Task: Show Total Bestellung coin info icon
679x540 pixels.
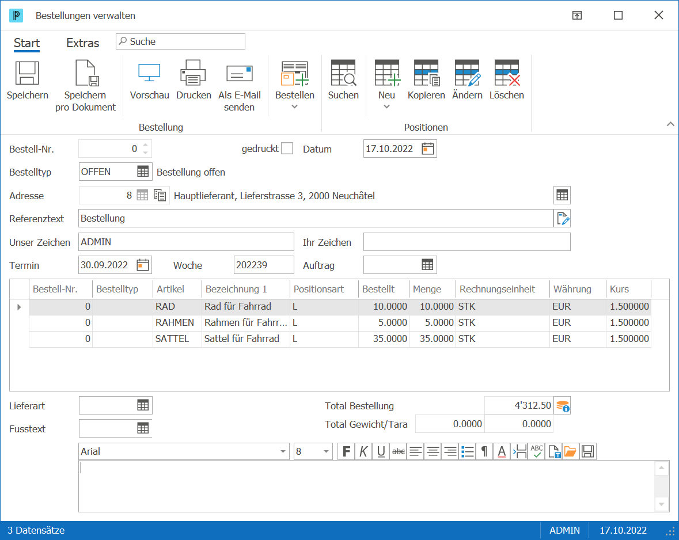Action: click(x=563, y=406)
